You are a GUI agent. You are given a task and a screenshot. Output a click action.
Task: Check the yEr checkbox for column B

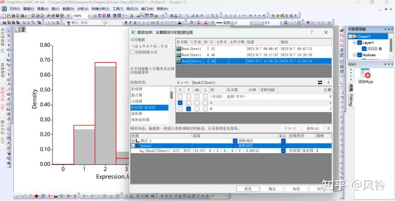point(197,109)
